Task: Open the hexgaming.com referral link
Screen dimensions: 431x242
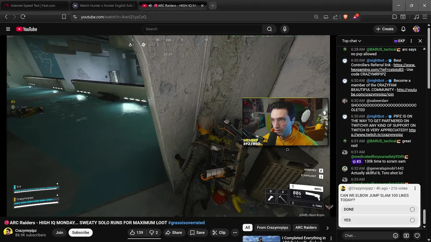Action: 383,67
